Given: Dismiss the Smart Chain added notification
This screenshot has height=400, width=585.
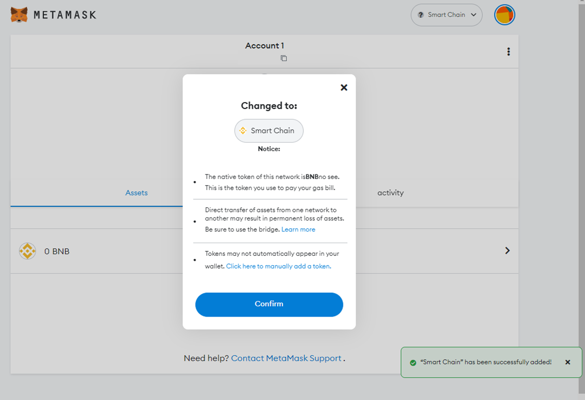Looking at the screenshot, I should point(568,362).
